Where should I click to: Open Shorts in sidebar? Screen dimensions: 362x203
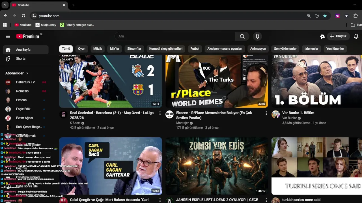point(26,59)
